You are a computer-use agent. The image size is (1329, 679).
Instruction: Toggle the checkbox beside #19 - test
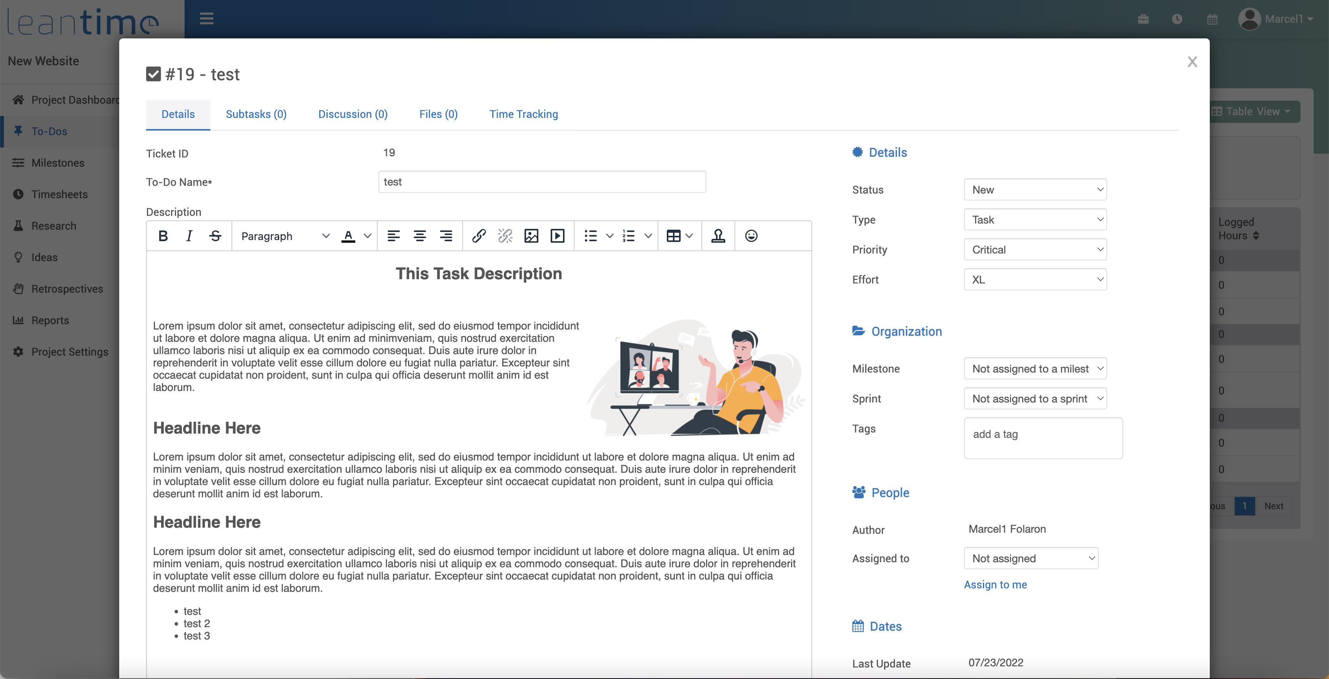pyautogui.click(x=153, y=74)
